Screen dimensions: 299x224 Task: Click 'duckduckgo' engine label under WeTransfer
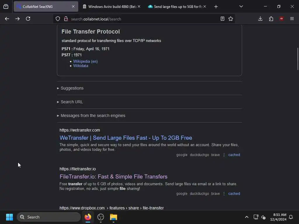tap(199, 155)
